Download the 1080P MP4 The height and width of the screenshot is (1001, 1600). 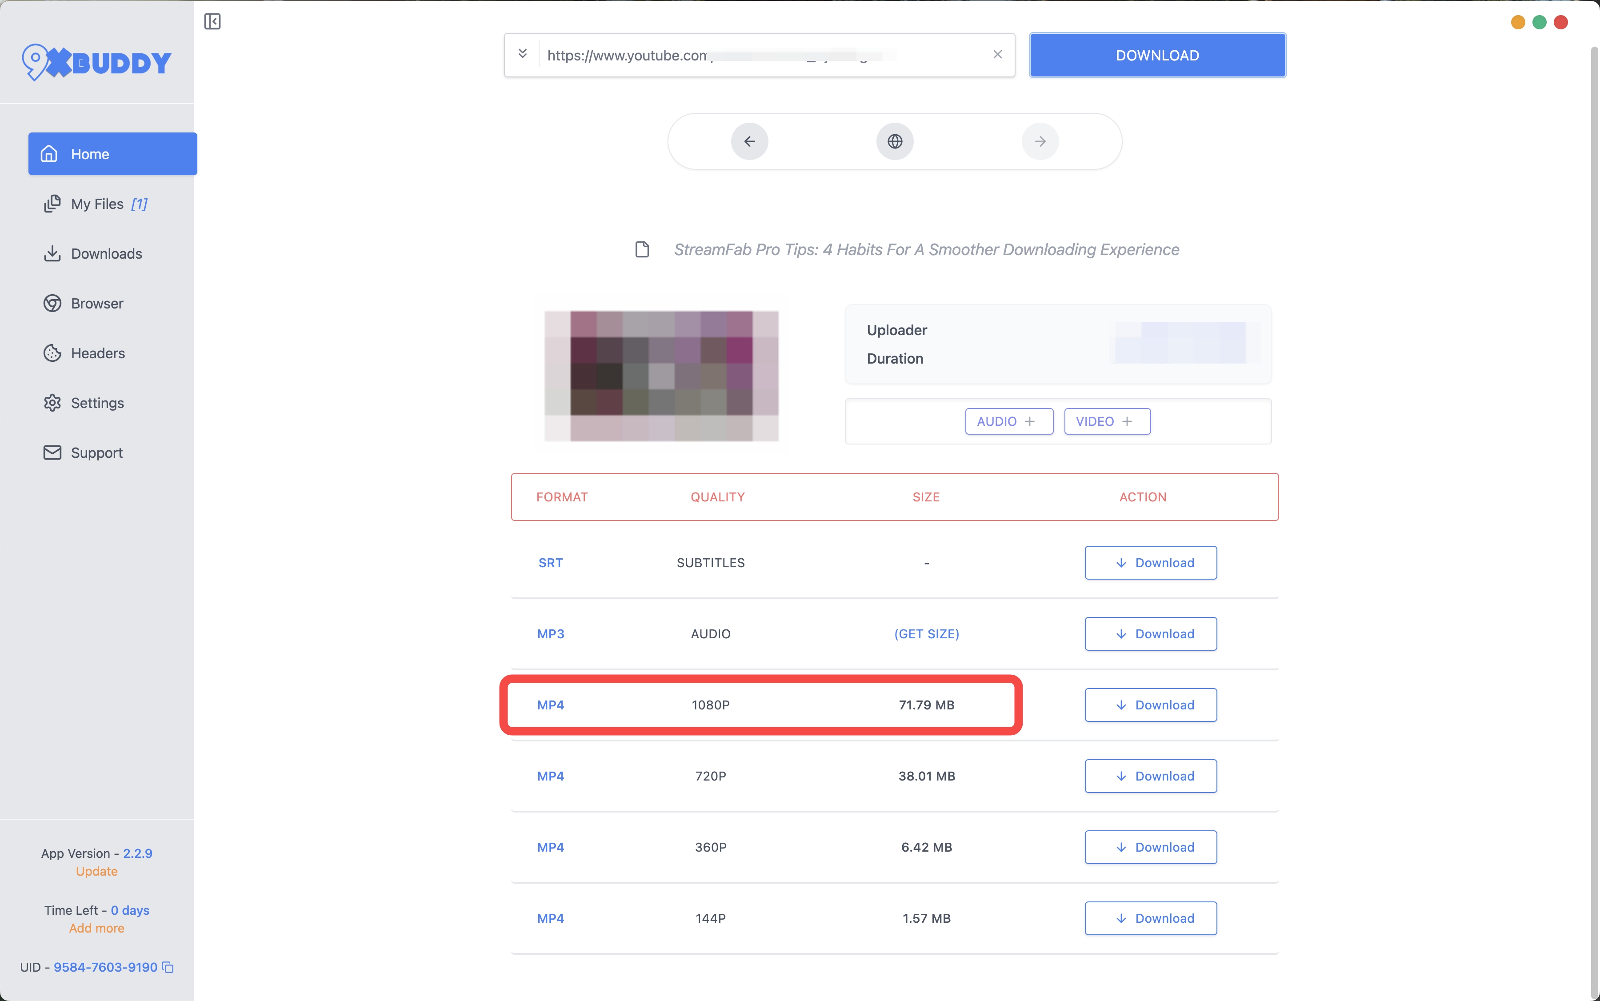pos(1151,705)
